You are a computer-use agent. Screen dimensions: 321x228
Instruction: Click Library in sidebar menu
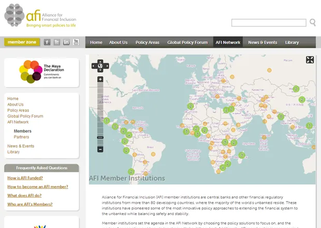(13, 152)
